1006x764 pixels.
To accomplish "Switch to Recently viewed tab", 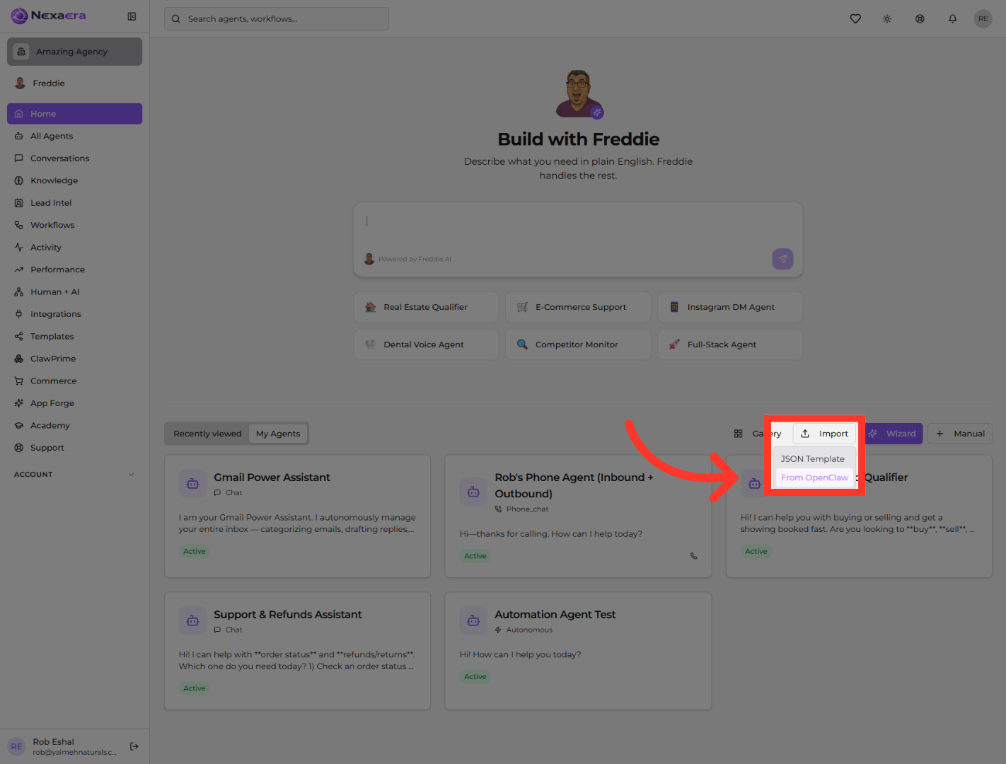I will pos(207,434).
